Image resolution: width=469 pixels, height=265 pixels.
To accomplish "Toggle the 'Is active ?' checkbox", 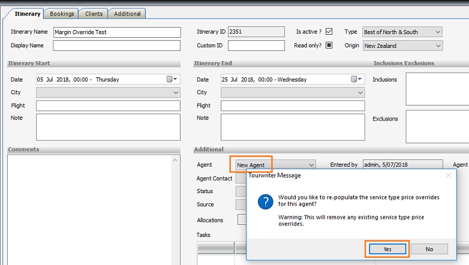I will click(329, 32).
